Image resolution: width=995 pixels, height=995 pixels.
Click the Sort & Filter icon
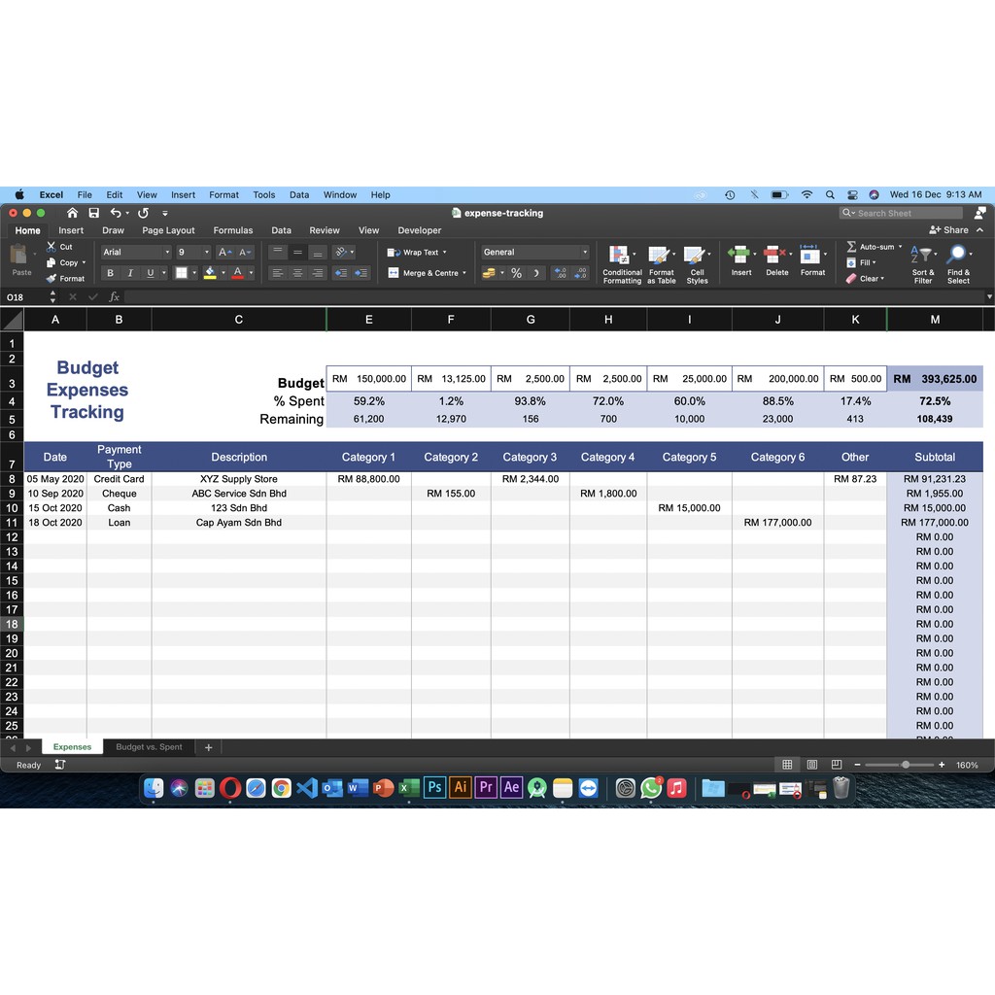pos(922,256)
